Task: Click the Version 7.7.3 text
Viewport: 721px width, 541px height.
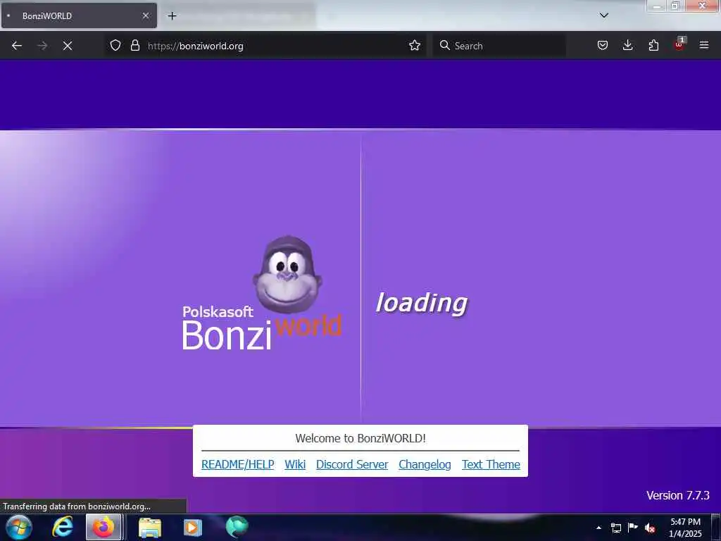Action: (678, 495)
